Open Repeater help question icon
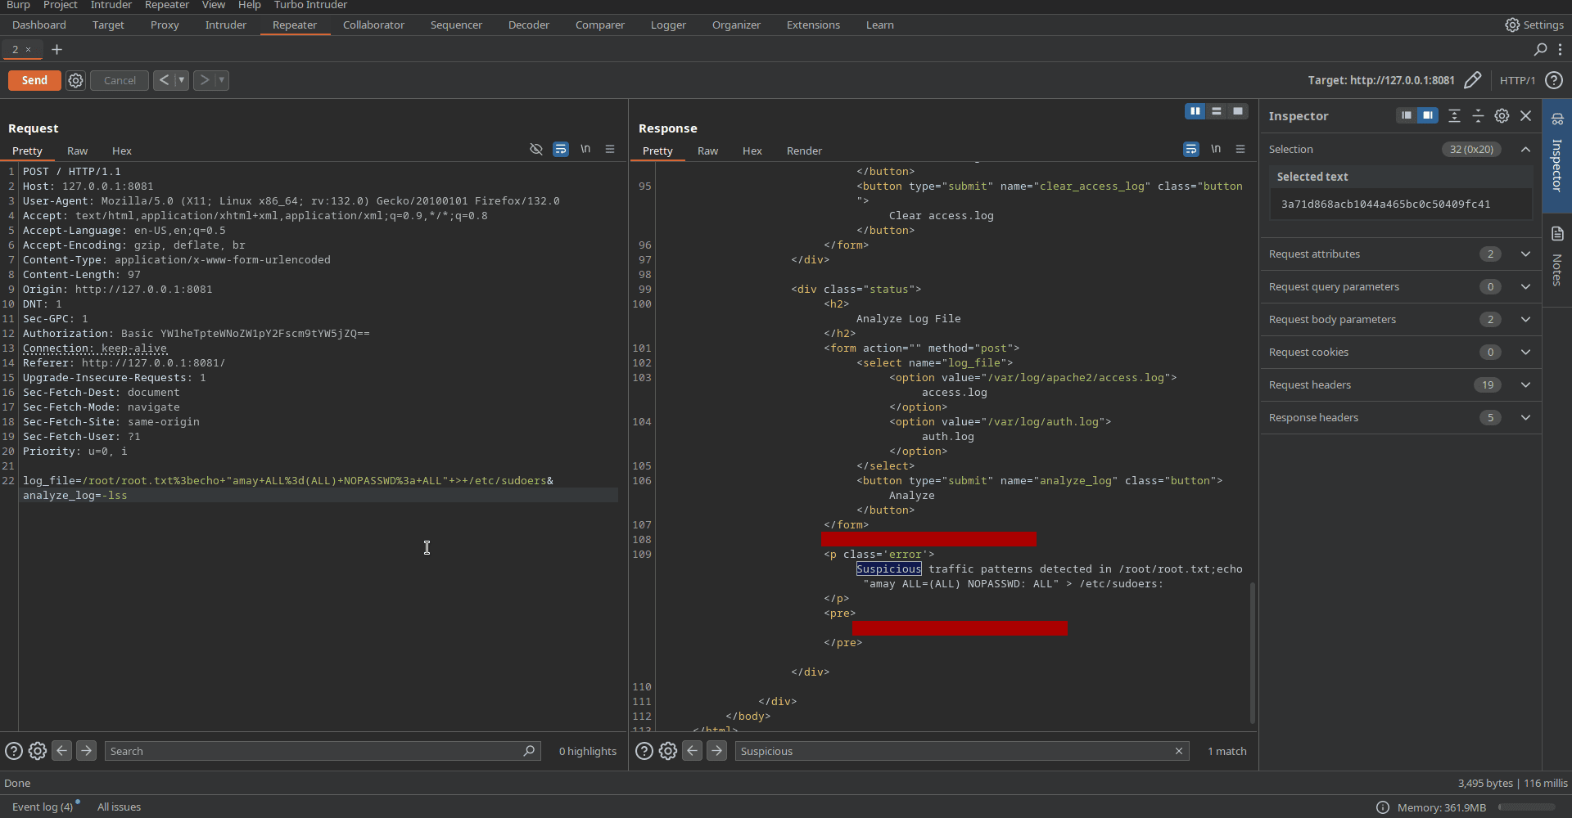Image resolution: width=1572 pixels, height=818 pixels. click(x=1554, y=80)
